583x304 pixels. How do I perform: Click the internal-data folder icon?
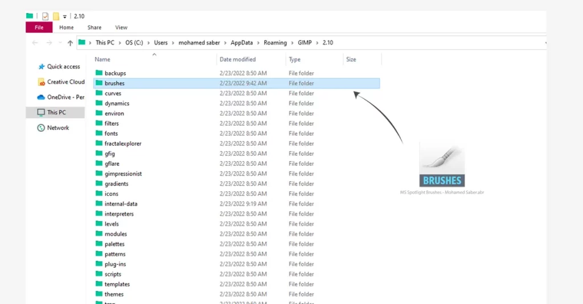[x=99, y=203]
